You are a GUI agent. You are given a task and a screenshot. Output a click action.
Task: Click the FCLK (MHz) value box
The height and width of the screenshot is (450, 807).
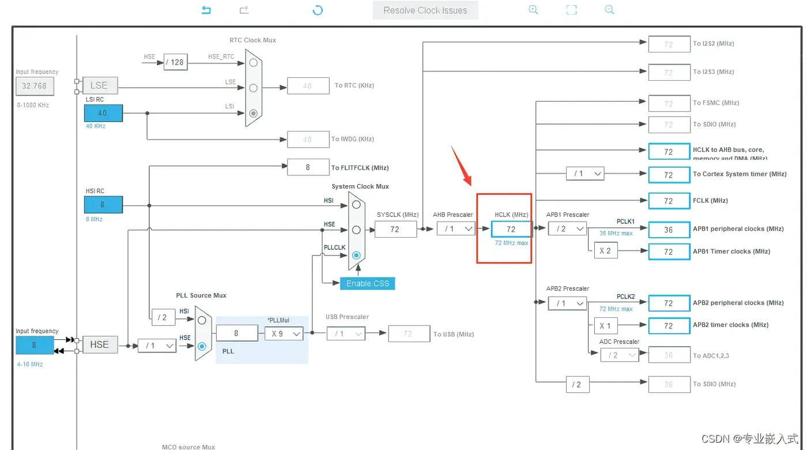coord(669,201)
